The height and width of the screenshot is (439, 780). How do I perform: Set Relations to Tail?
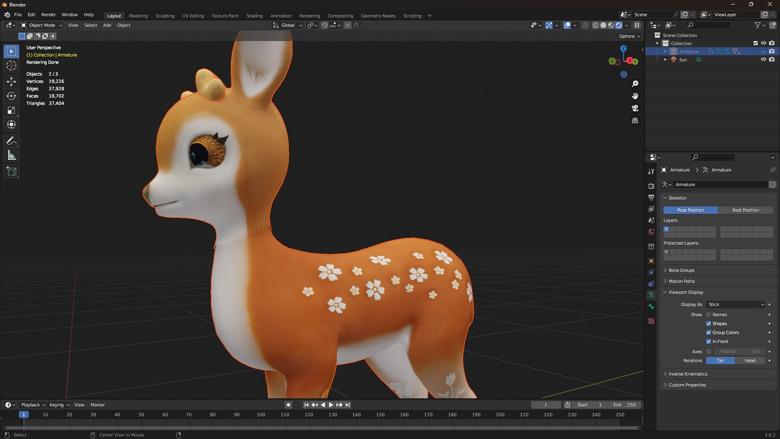point(720,360)
